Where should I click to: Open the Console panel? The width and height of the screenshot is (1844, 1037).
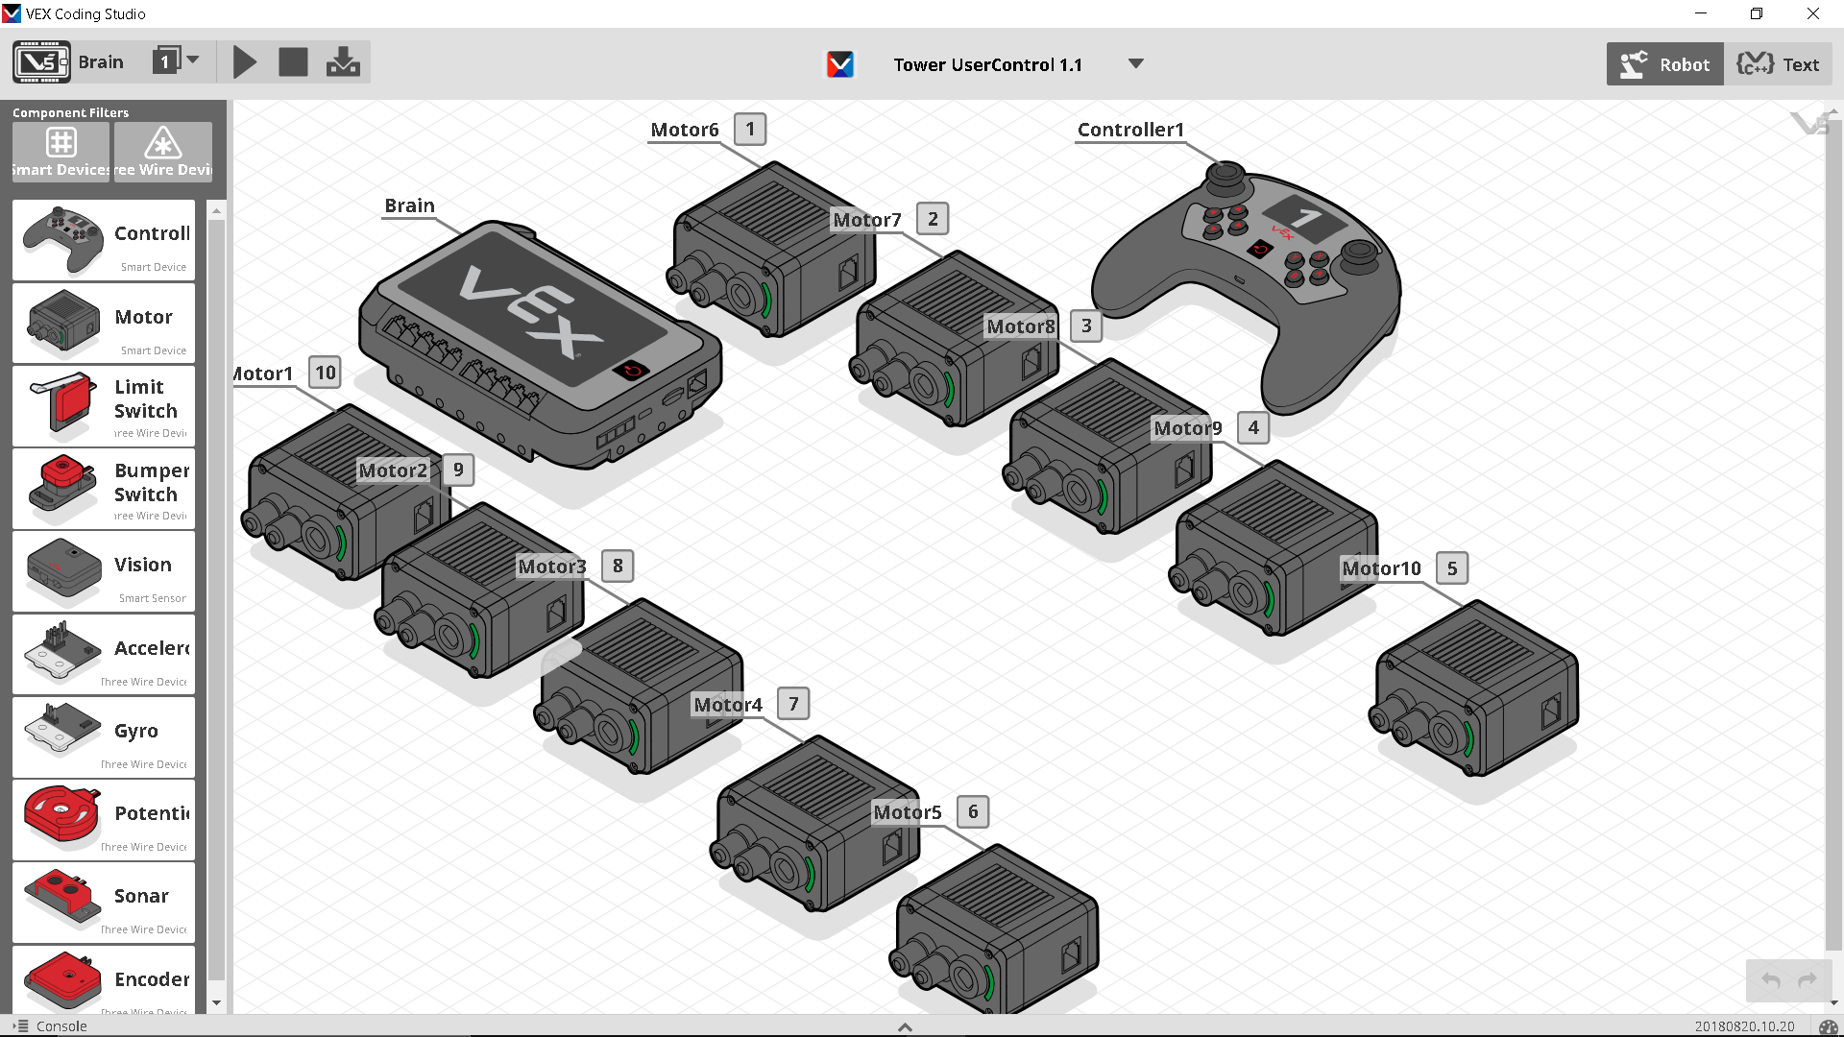pyautogui.click(x=51, y=1025)
